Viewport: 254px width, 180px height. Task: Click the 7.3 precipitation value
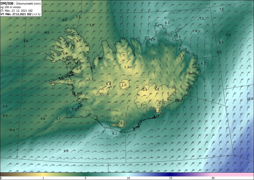pyautogui.click(x=201, y=19)
